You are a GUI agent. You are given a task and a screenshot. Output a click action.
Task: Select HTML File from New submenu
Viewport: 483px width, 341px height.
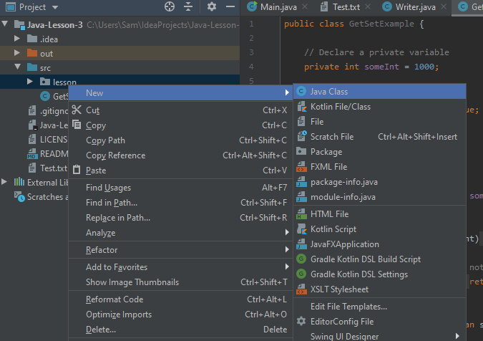tap(329, 214)
